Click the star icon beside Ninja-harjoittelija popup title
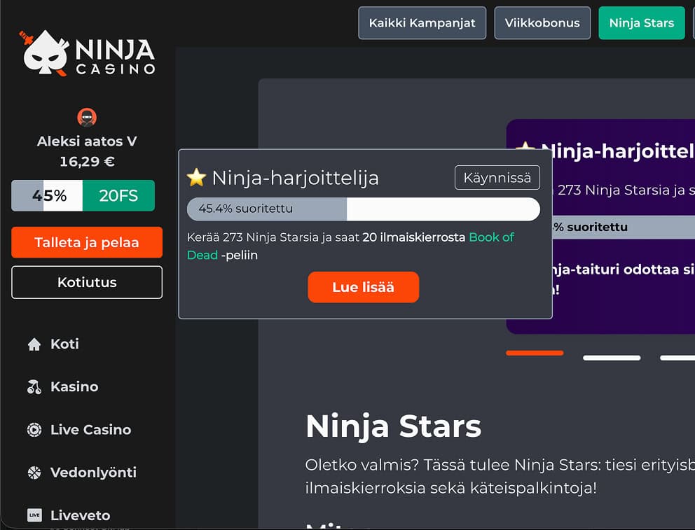The image size is (695, 530). (196, 178)
